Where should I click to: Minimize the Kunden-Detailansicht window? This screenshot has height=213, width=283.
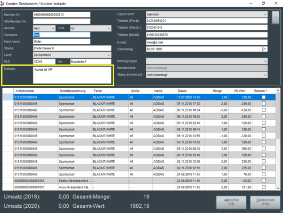tap(249, 3)
